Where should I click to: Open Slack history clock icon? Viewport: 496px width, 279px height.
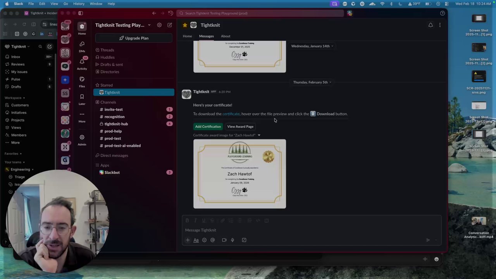point(170,13)
